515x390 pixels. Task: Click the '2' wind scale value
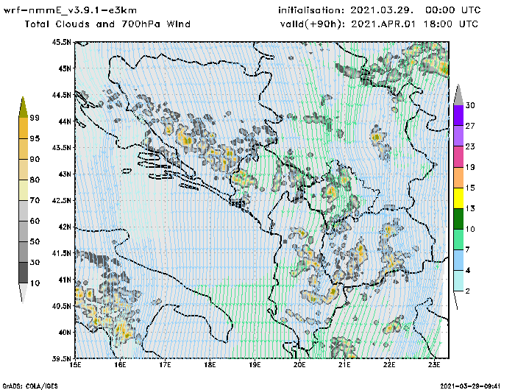point(468,291)
